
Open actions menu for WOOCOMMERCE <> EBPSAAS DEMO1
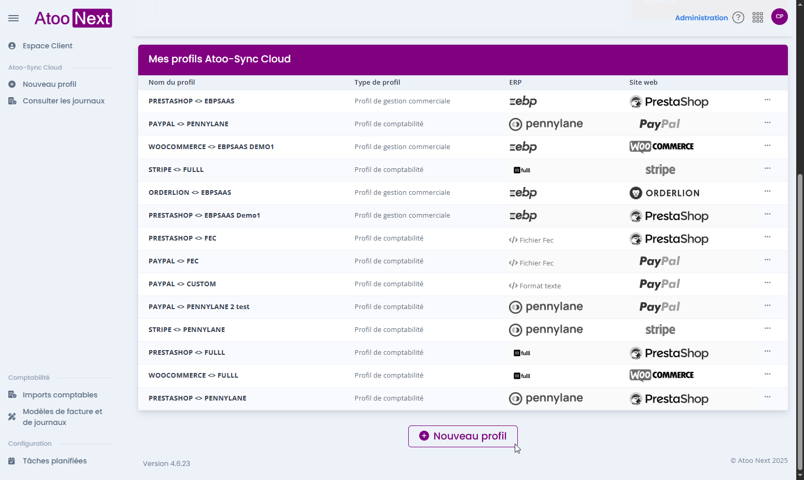click(767, 145)
